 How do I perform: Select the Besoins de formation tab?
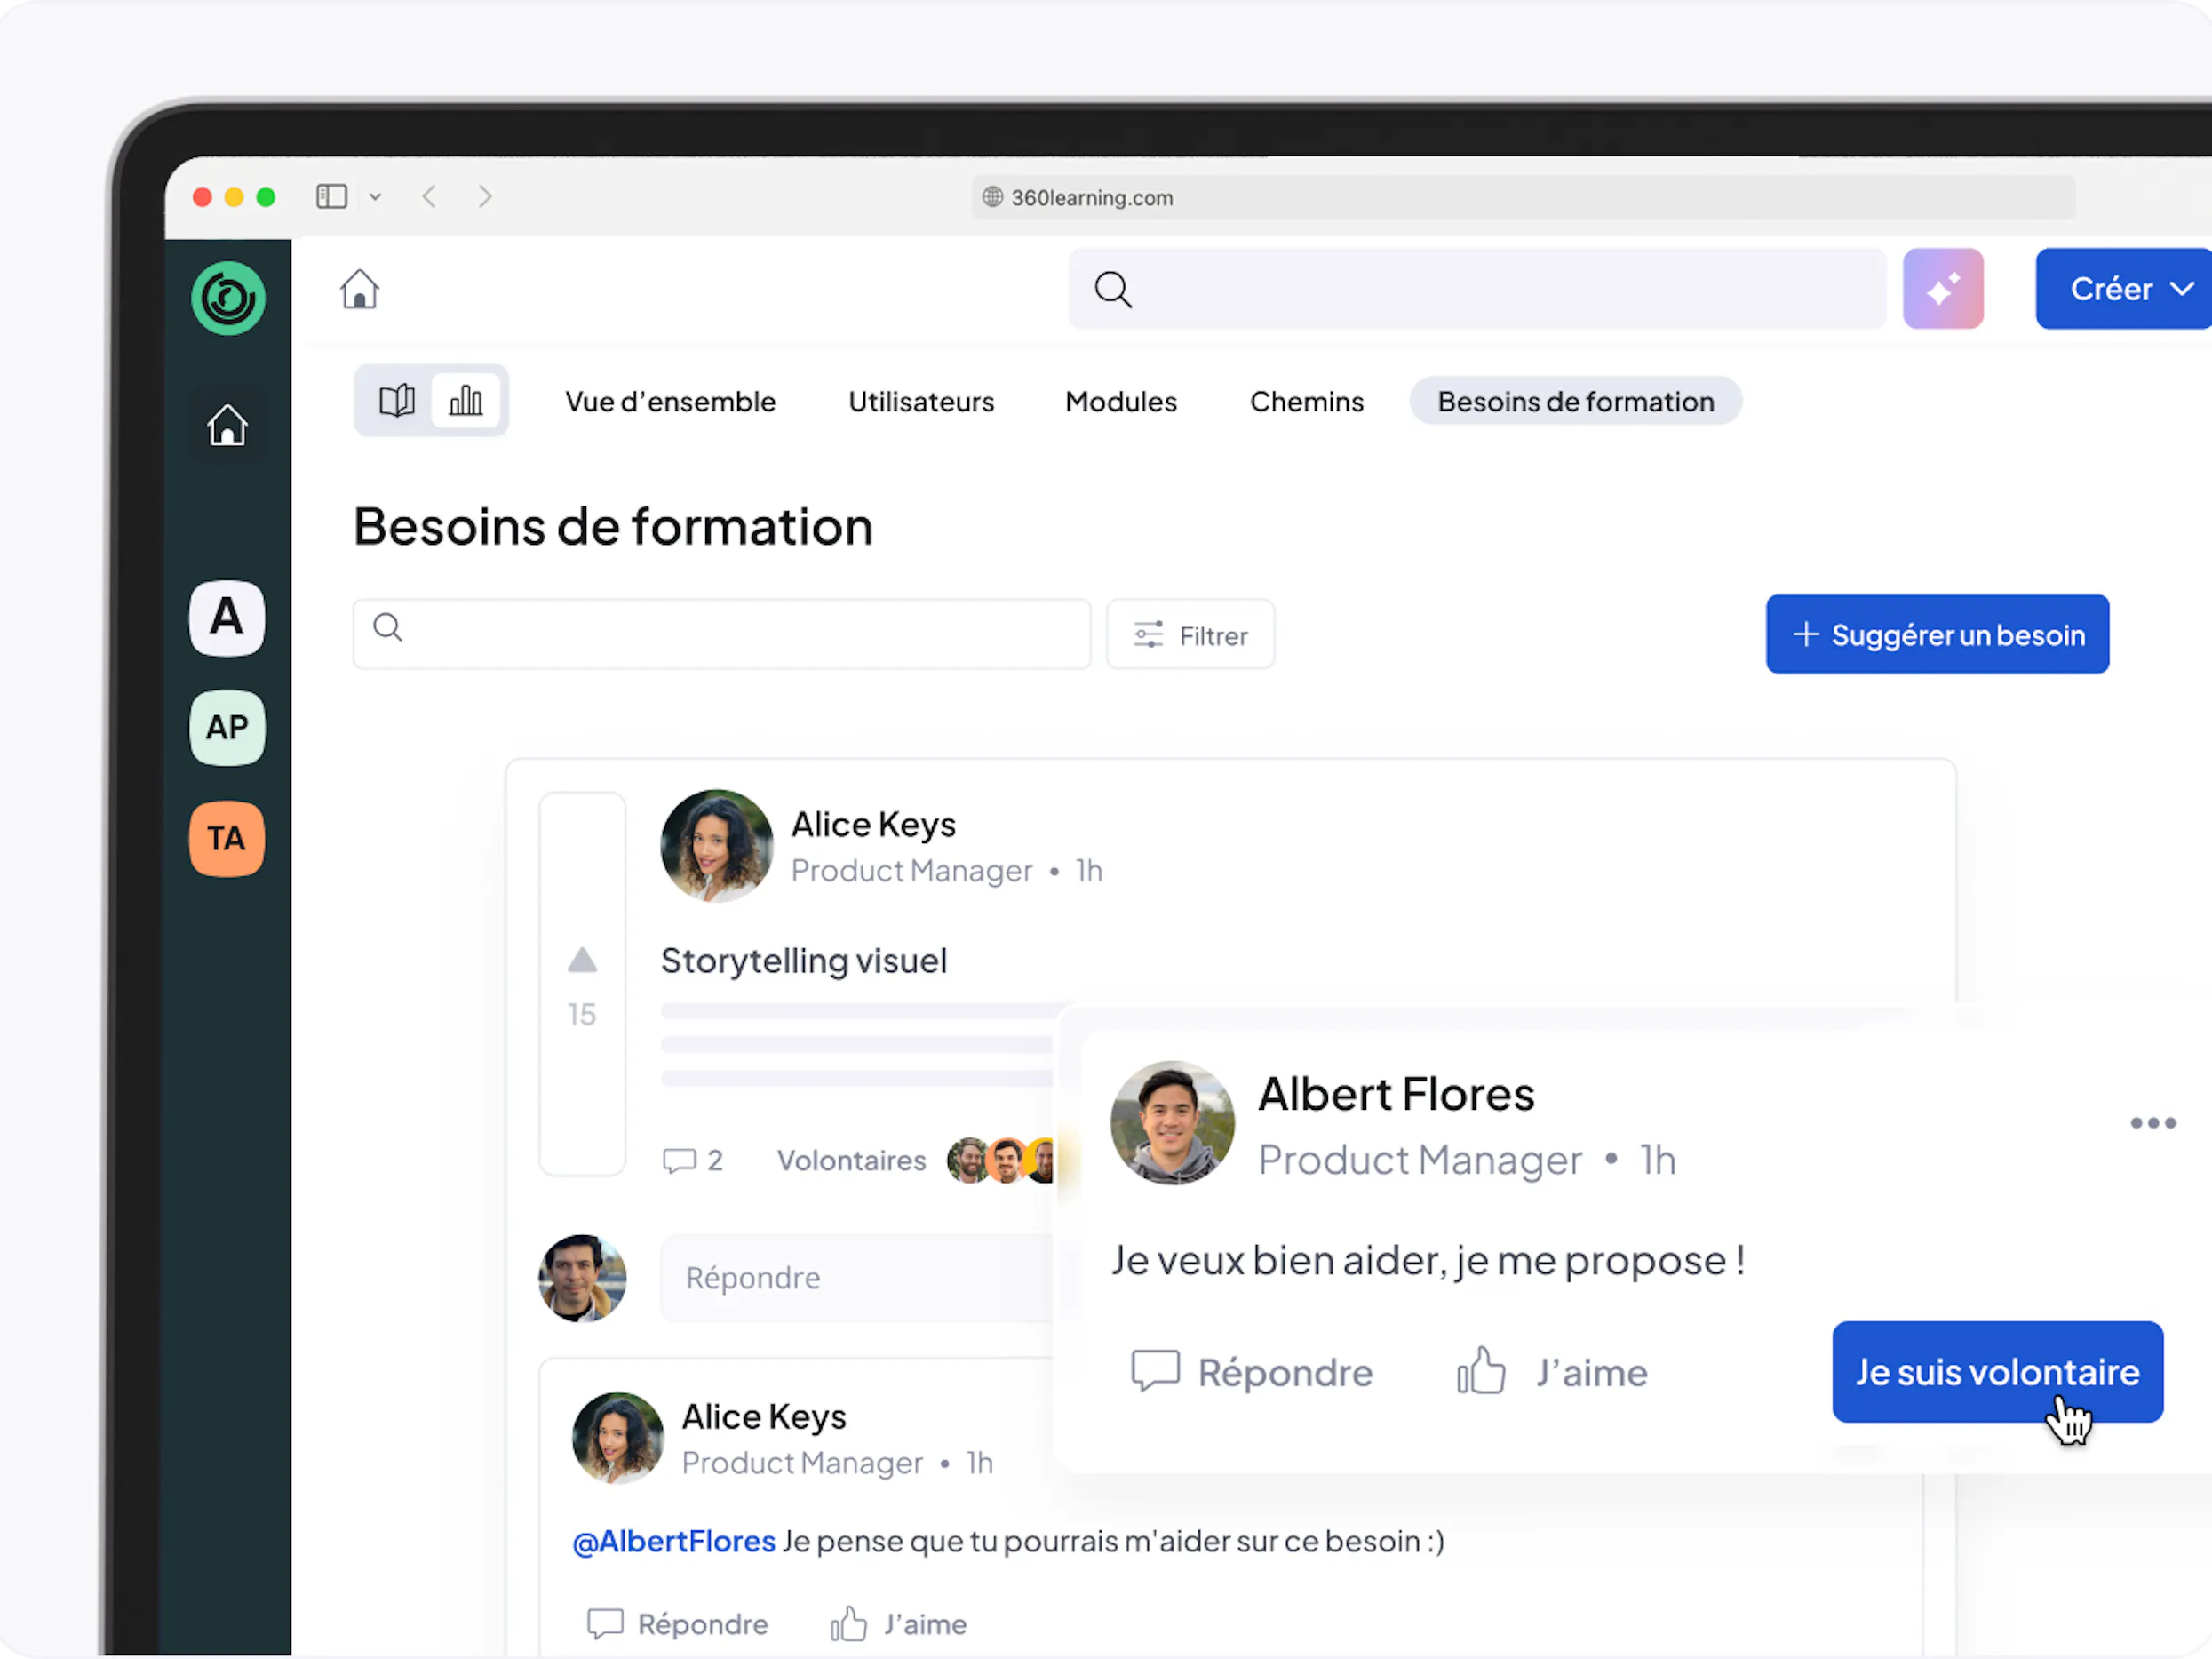coord(1575,401)
